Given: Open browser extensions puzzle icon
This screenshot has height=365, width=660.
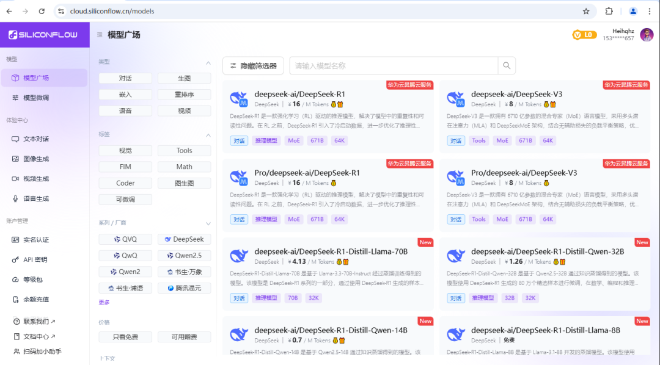Looking at the screenshot, I should 609,12.
